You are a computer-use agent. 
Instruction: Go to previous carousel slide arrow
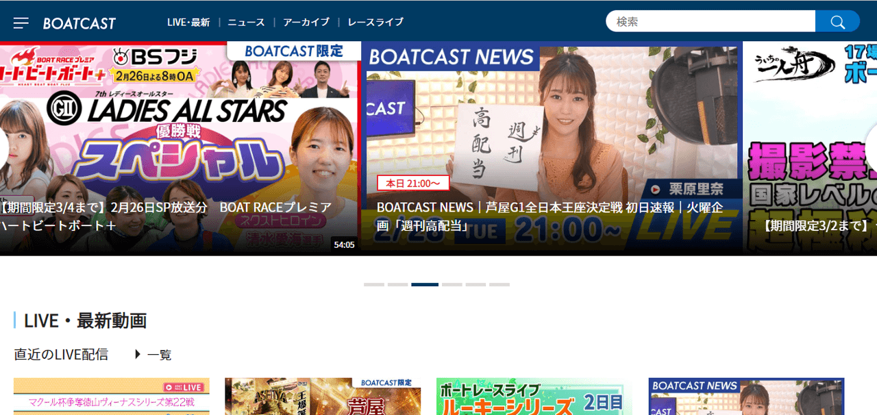3,147
